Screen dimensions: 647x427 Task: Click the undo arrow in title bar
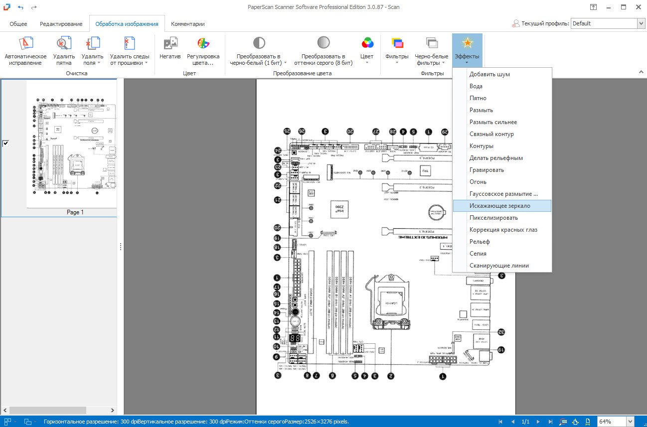pyautogui.click(x=20, y=7)
